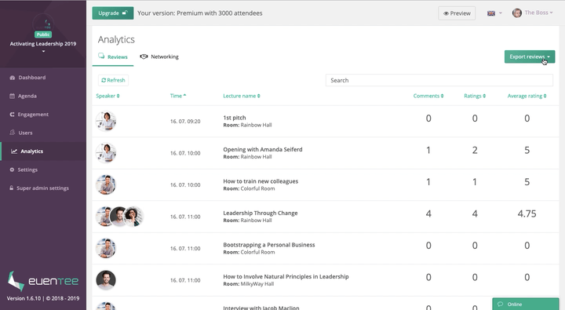Expand the Activating Leadership 2019 event selector
565x310 pixels.
(x=43, y=47)
